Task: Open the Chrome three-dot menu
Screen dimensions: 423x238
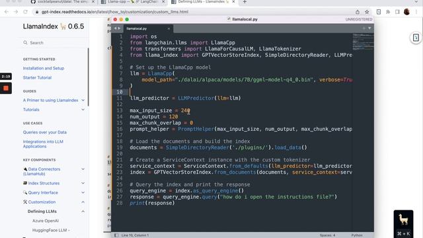Action: click(x=416, y=12)
